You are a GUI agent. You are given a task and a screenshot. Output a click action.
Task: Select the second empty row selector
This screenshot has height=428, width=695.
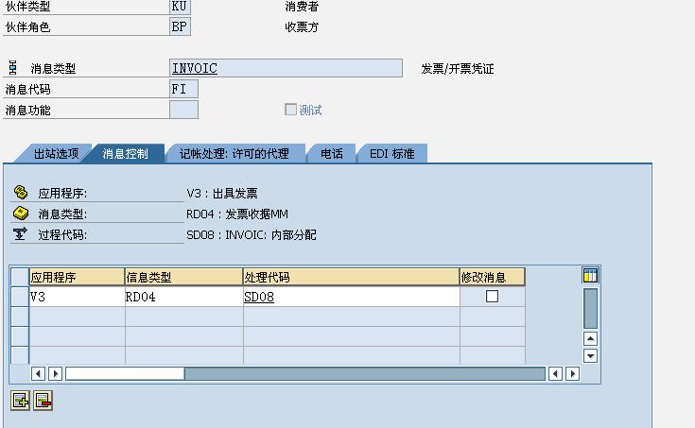click(x=20, y=336)
